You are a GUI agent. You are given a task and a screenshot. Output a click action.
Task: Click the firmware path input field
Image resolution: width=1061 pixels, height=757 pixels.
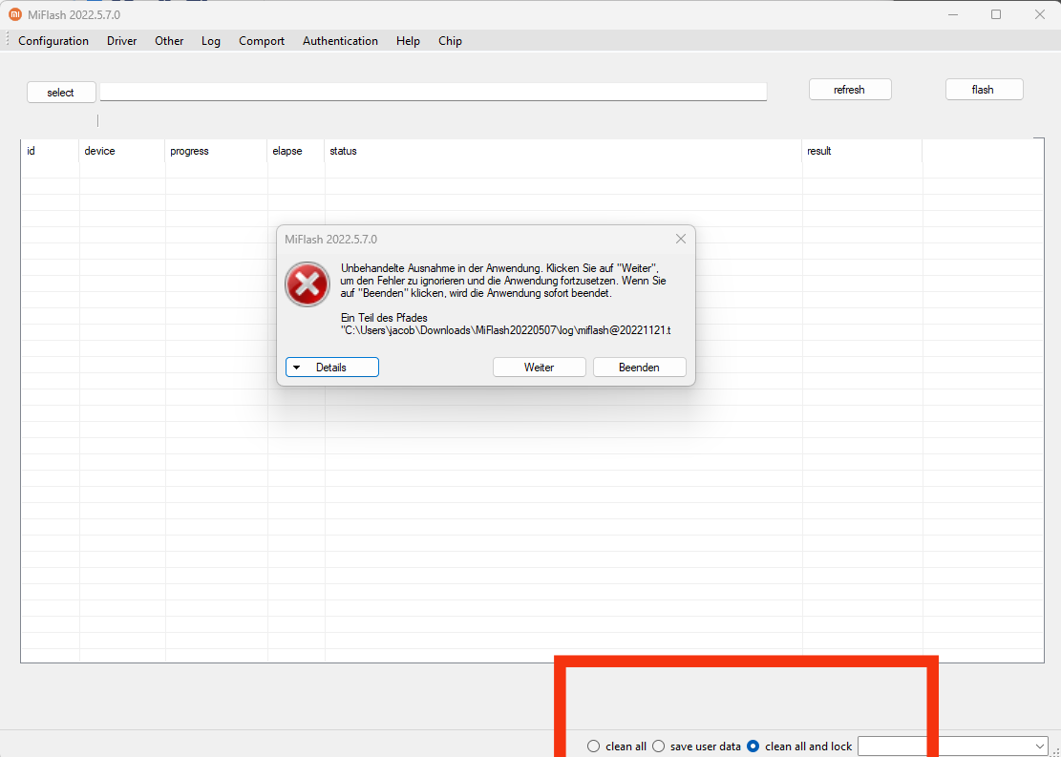point(433,92)
